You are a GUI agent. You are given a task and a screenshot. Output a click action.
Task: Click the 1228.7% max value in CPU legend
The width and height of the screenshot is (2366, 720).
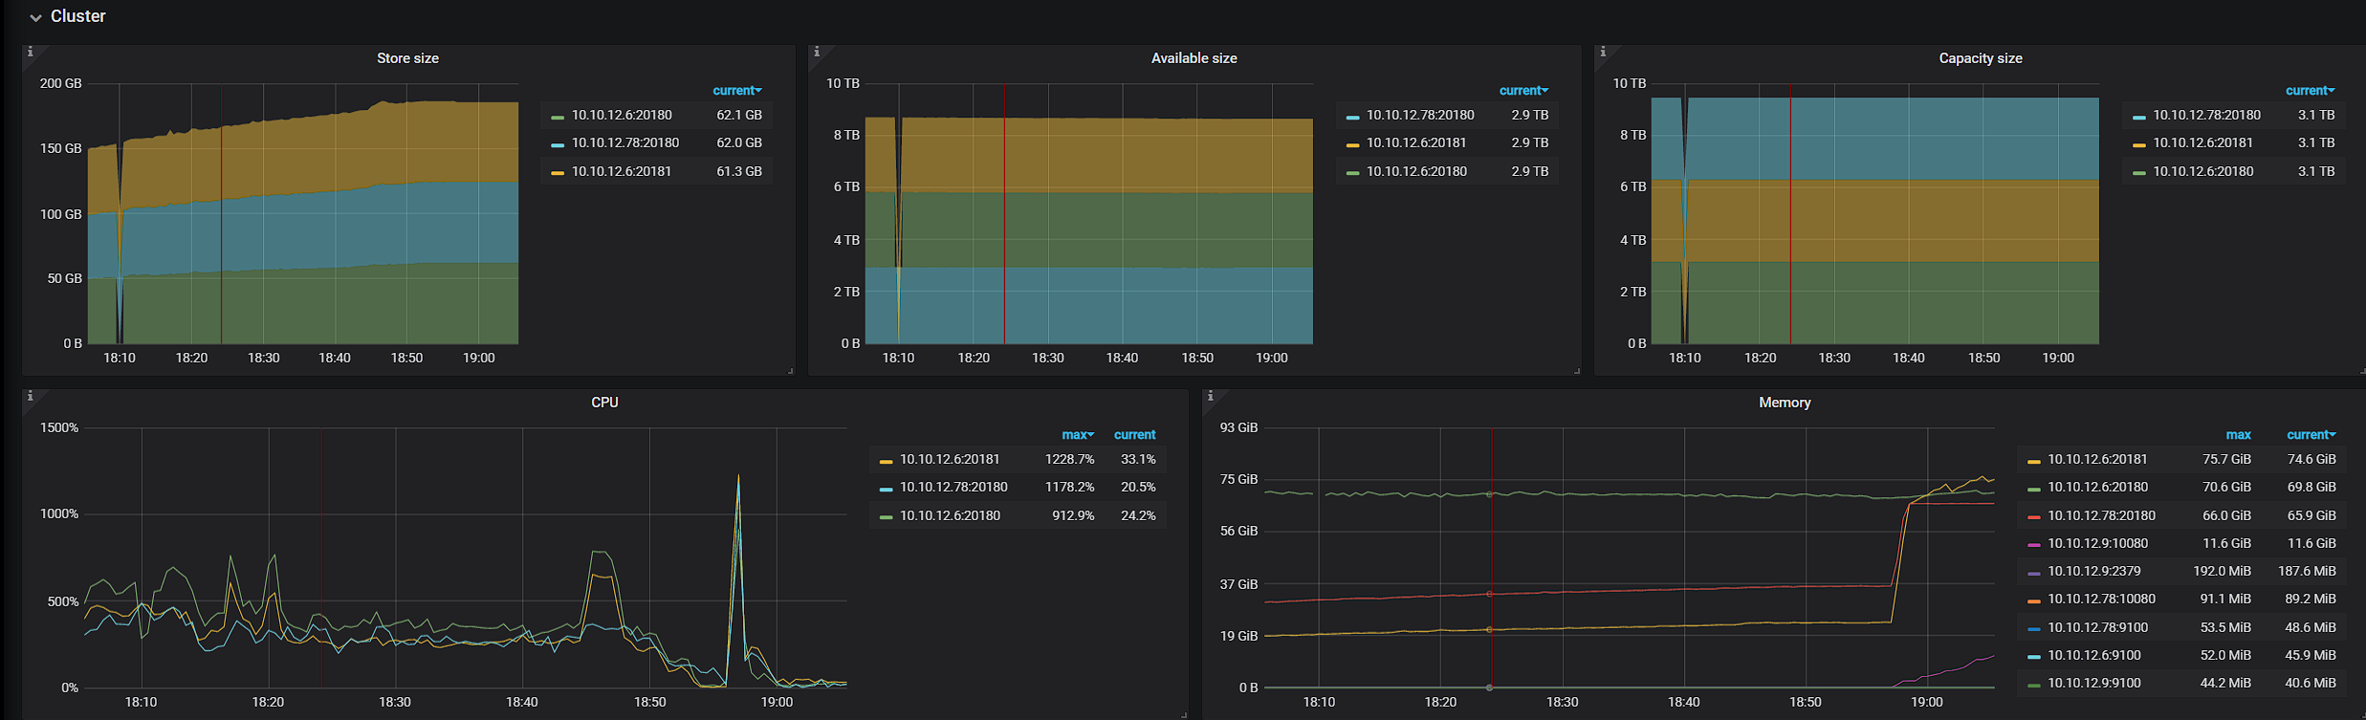[x=1069, y=459]
